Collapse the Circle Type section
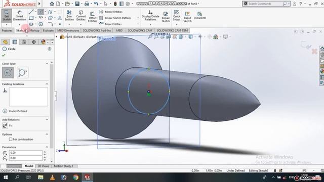 47,64
